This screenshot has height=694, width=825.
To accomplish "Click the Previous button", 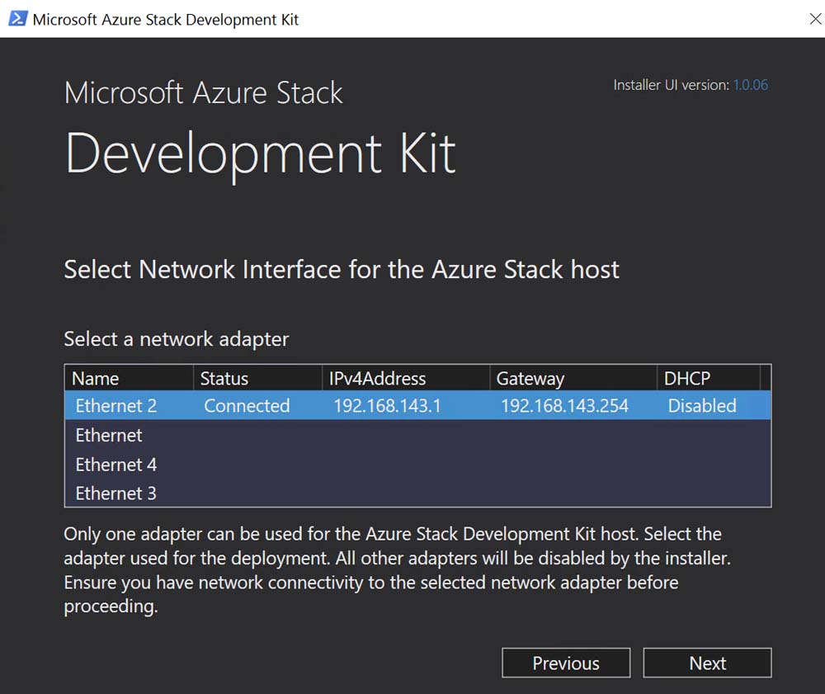I will (566, 663).
